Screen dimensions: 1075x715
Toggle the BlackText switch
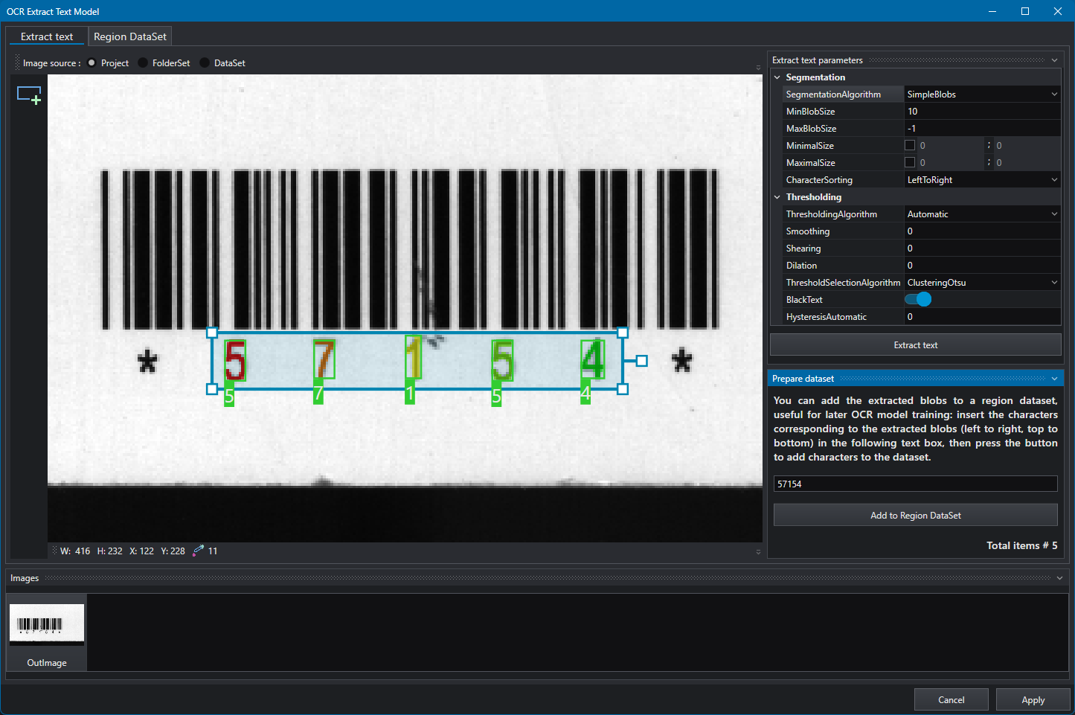click(x=918, y=299)
